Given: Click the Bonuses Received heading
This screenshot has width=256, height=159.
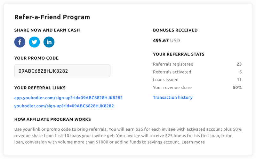Looking at the screenshot, I should pyautogui.click(x=175, y=30).
